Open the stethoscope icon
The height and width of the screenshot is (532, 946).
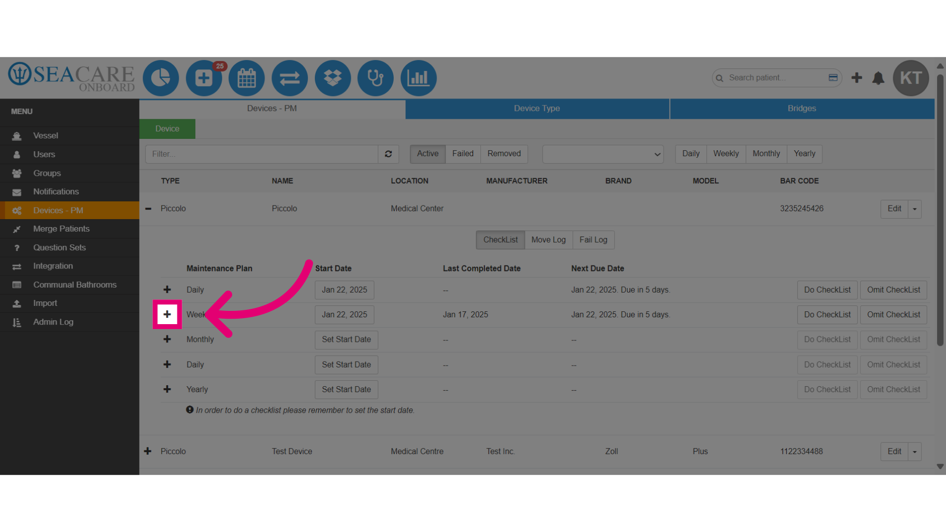[375, 78]
